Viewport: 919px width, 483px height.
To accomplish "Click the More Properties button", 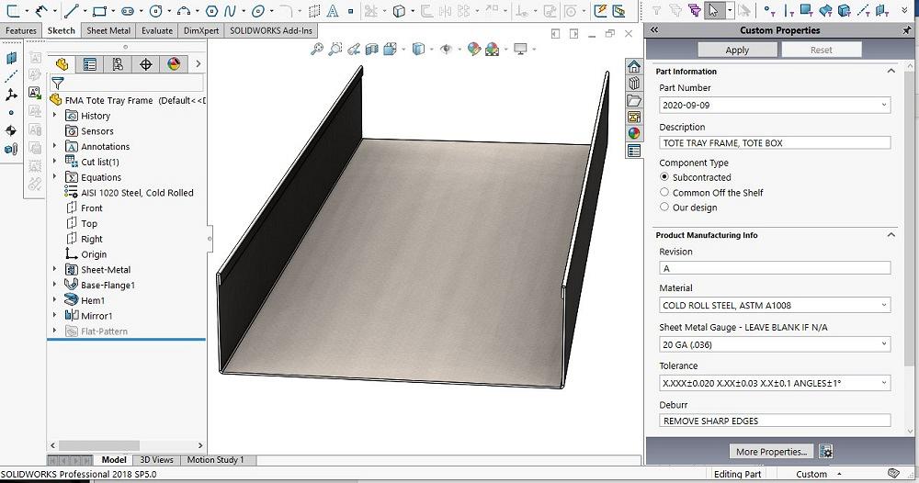I will [771, 452].
